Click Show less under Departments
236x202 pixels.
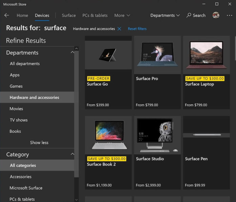(39, 142)
